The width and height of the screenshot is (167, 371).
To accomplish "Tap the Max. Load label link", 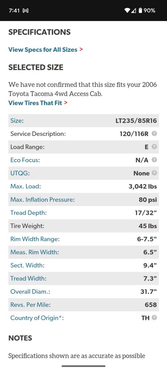I will point(25,187).
